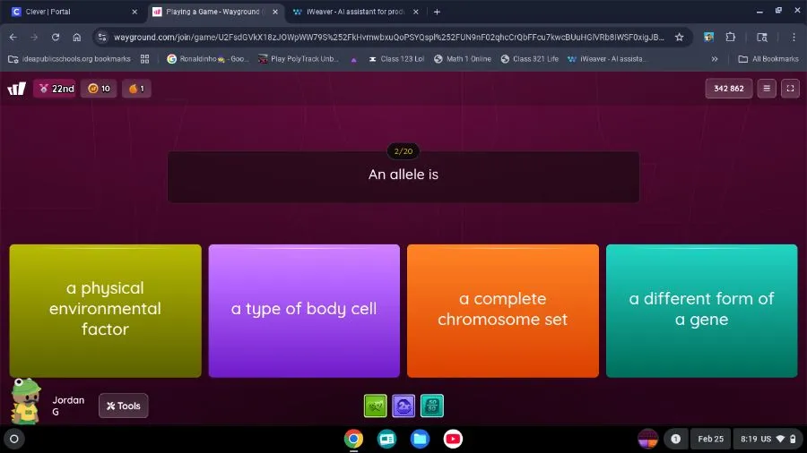
Task: Open the ChromeOS launcher circle
Action: pos(13,440)
